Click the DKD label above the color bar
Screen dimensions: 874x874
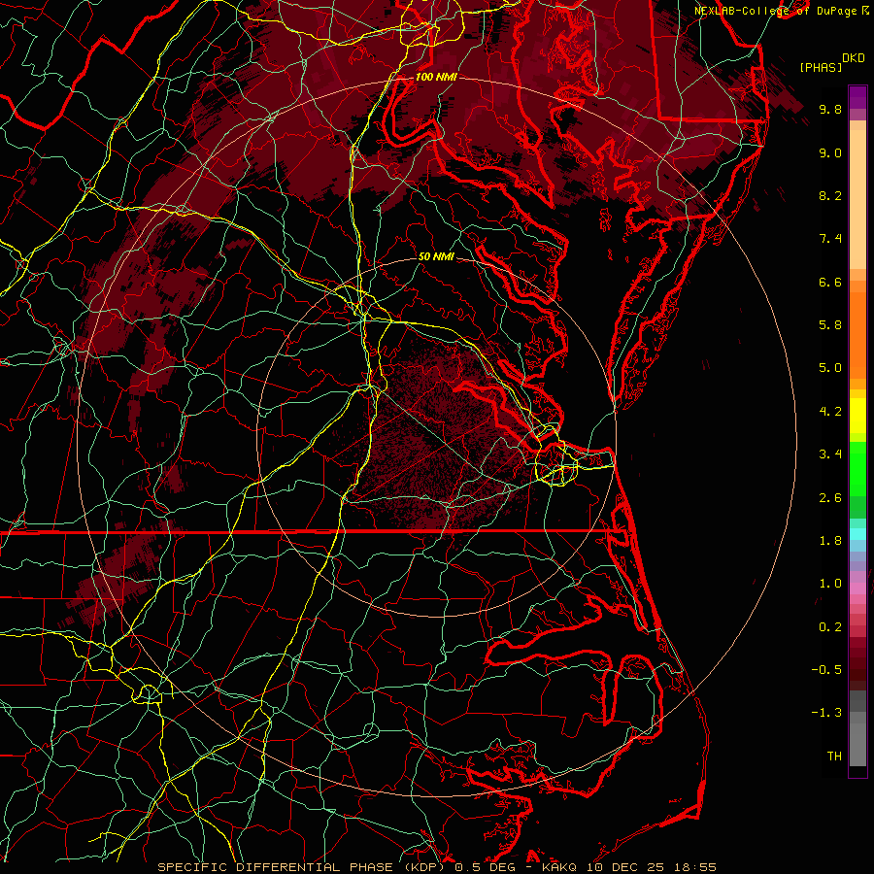(x=854, y=58)
